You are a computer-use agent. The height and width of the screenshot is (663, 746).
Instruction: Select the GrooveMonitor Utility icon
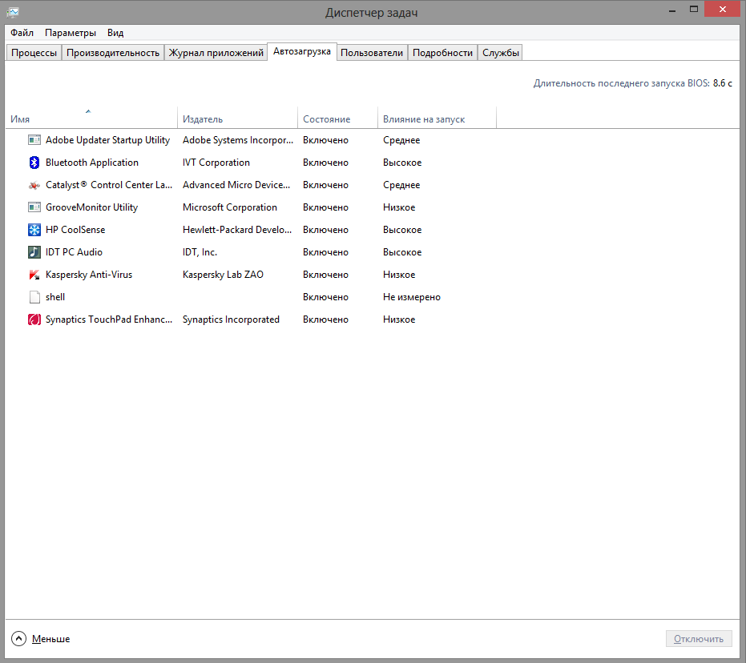pos(34,207)
